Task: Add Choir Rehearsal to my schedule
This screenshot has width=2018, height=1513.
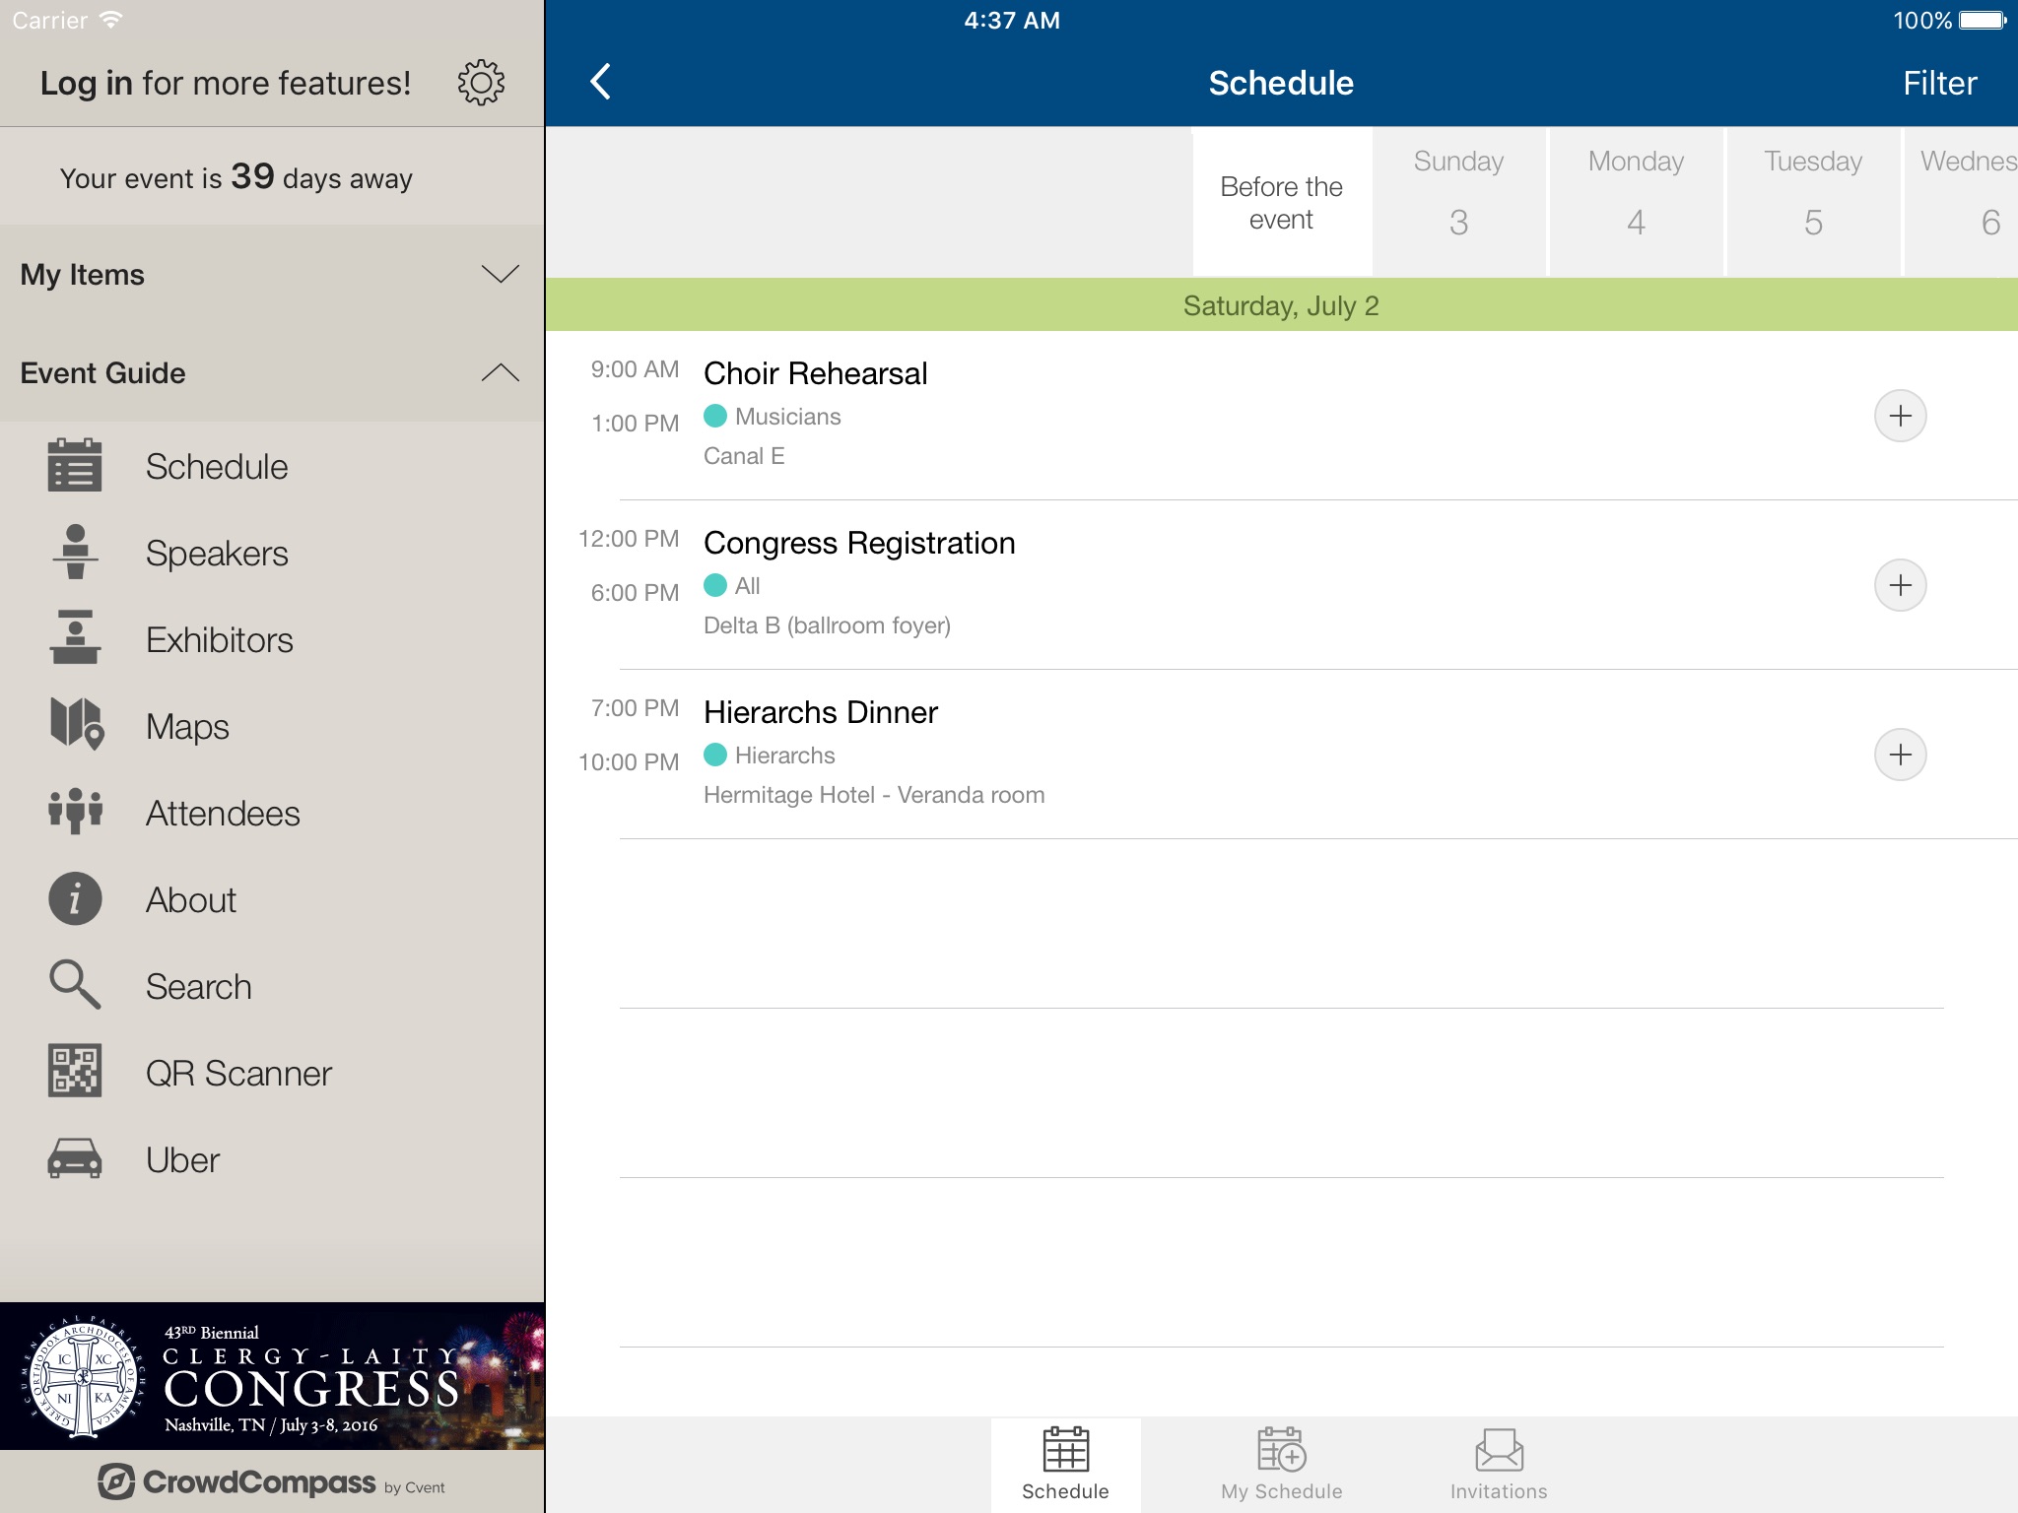Action: (1902, 415)
